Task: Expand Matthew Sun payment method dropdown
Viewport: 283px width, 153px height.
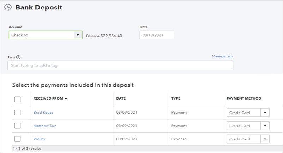Action: coord(265,126)
